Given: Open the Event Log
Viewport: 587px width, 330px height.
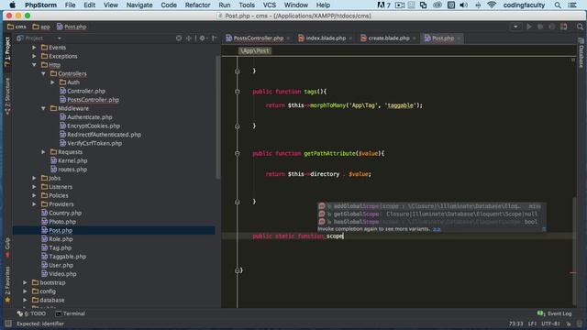Looking at the screenshot, I should click(x=554, y=313).
